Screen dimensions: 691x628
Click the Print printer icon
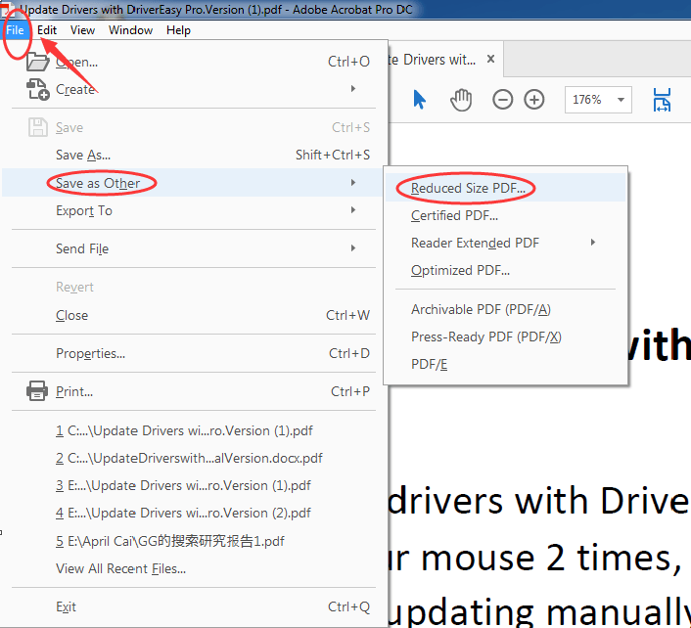pos(37,391)
